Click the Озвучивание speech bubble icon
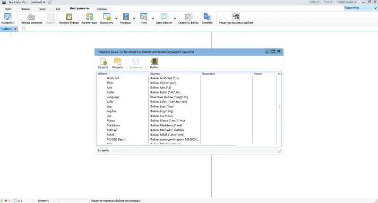The height and width of the screenshot is (203, 378). [164, 17]
